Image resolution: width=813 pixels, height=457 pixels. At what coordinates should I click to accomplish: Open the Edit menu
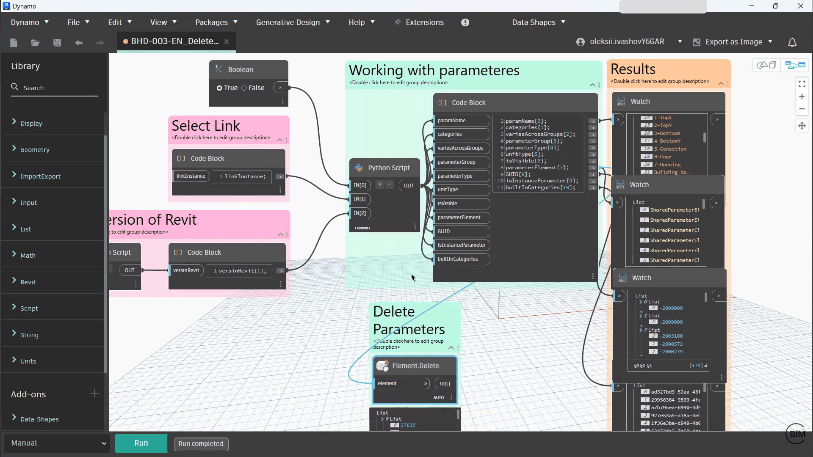(x=120, y=22)
